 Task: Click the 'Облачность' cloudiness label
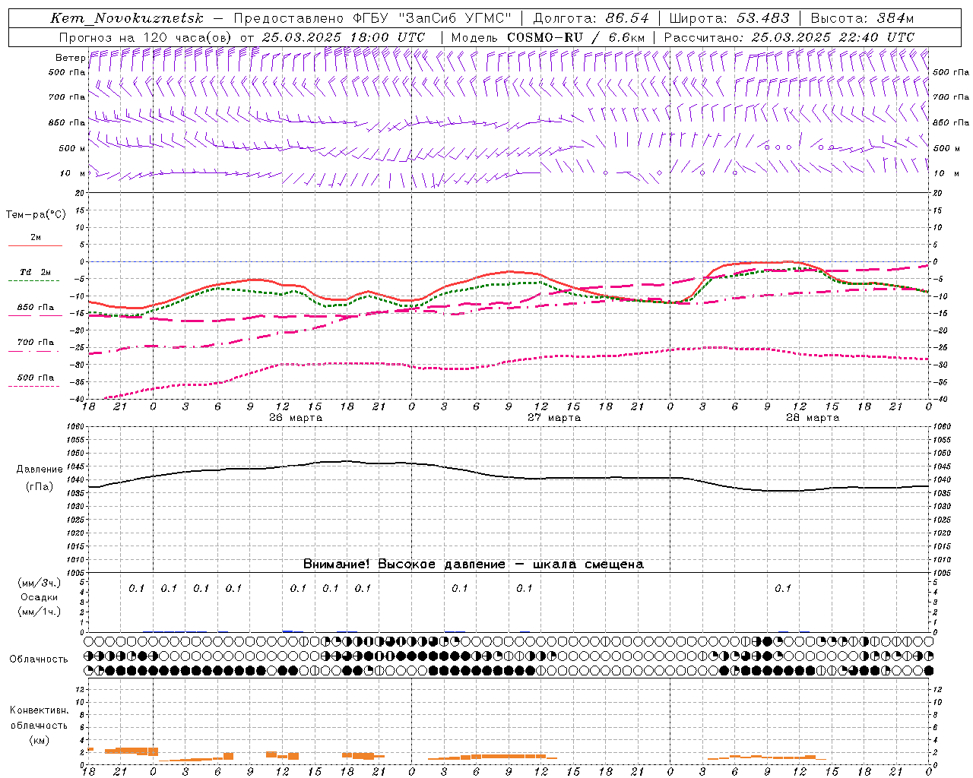[39, 659]
